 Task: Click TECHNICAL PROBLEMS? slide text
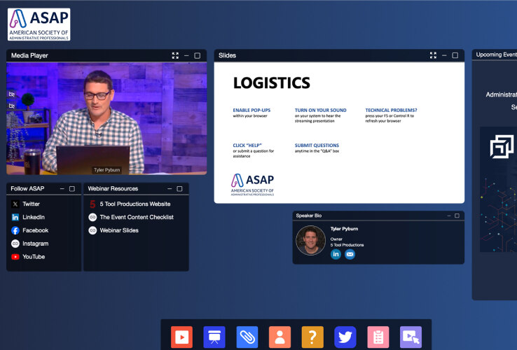(391, 110)
